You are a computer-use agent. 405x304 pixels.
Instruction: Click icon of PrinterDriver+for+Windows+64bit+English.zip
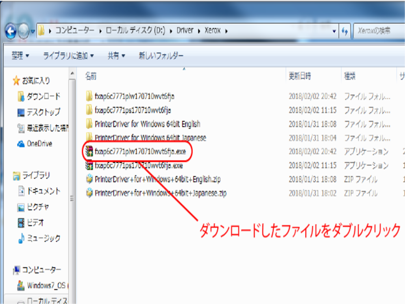point(90,179)
